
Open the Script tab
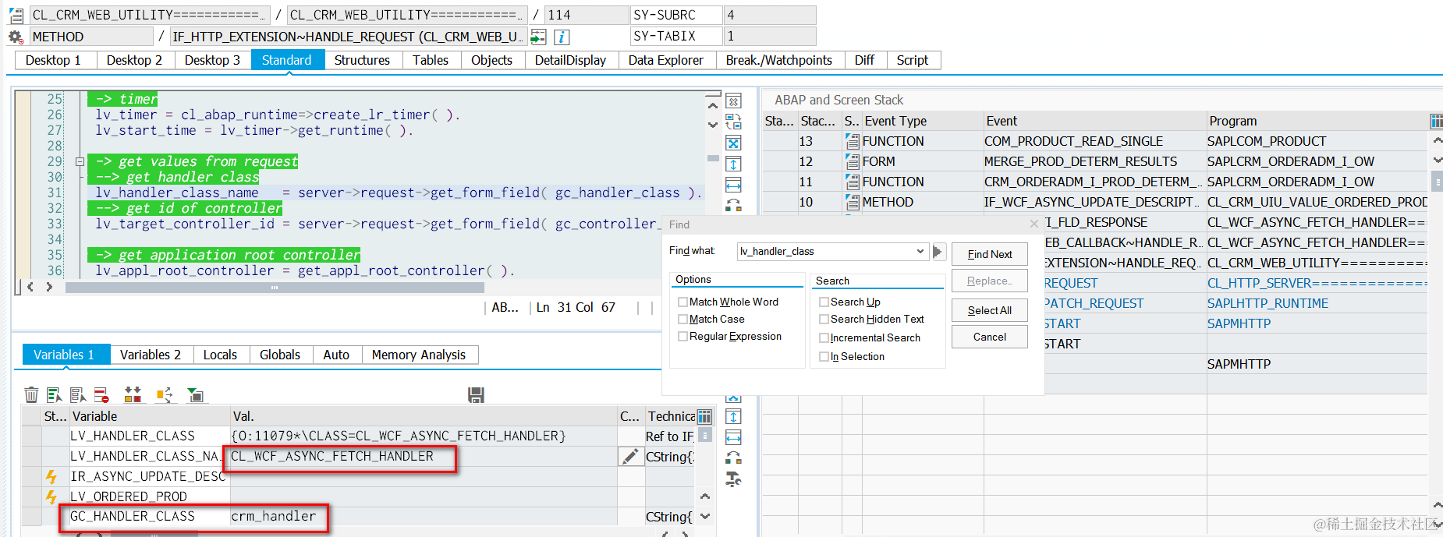[x=912, y=60]
